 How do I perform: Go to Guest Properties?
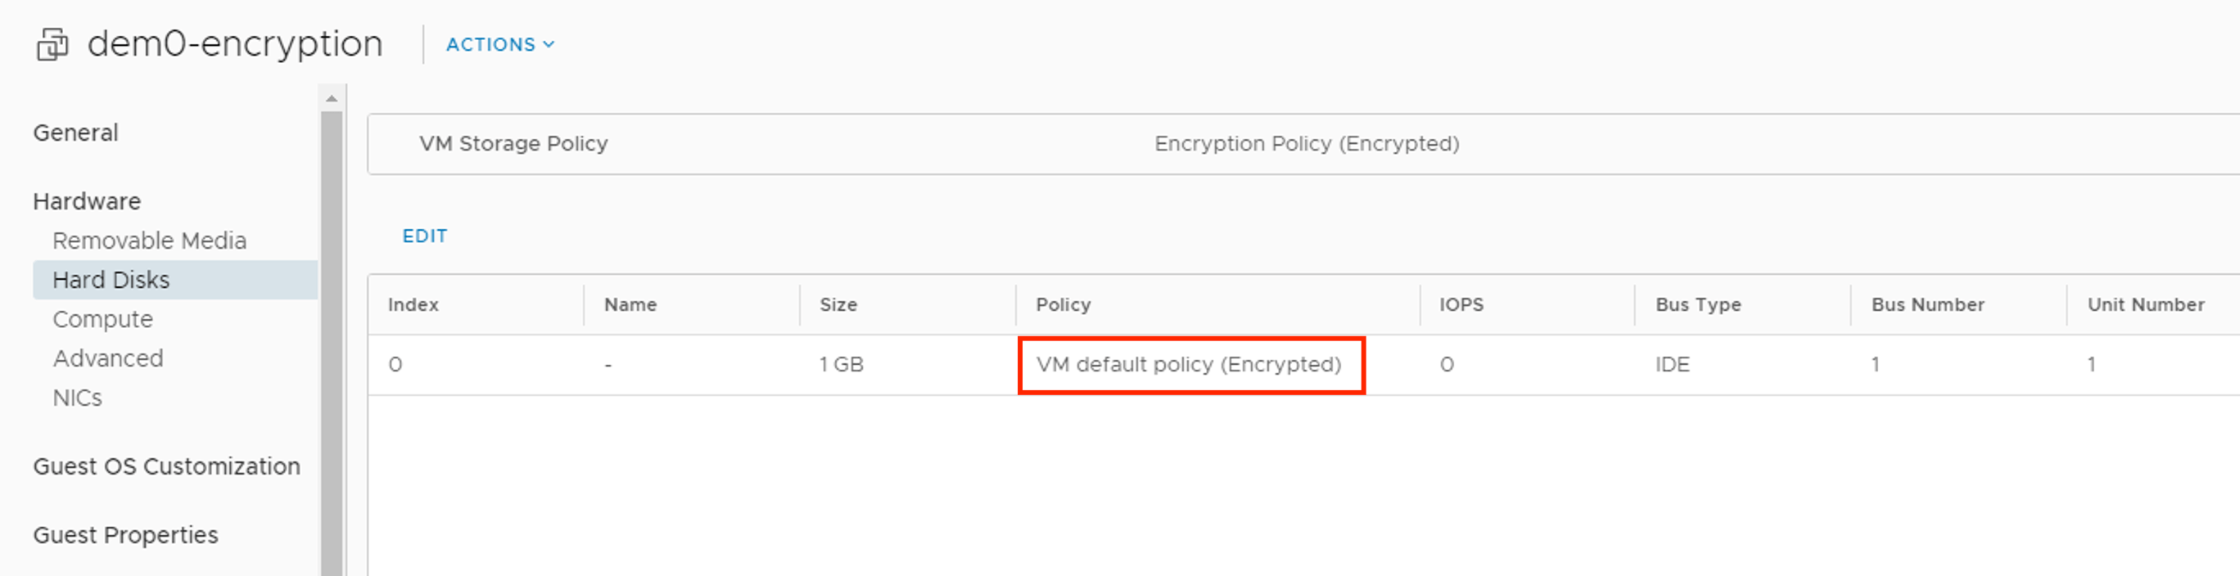(126, 535)
